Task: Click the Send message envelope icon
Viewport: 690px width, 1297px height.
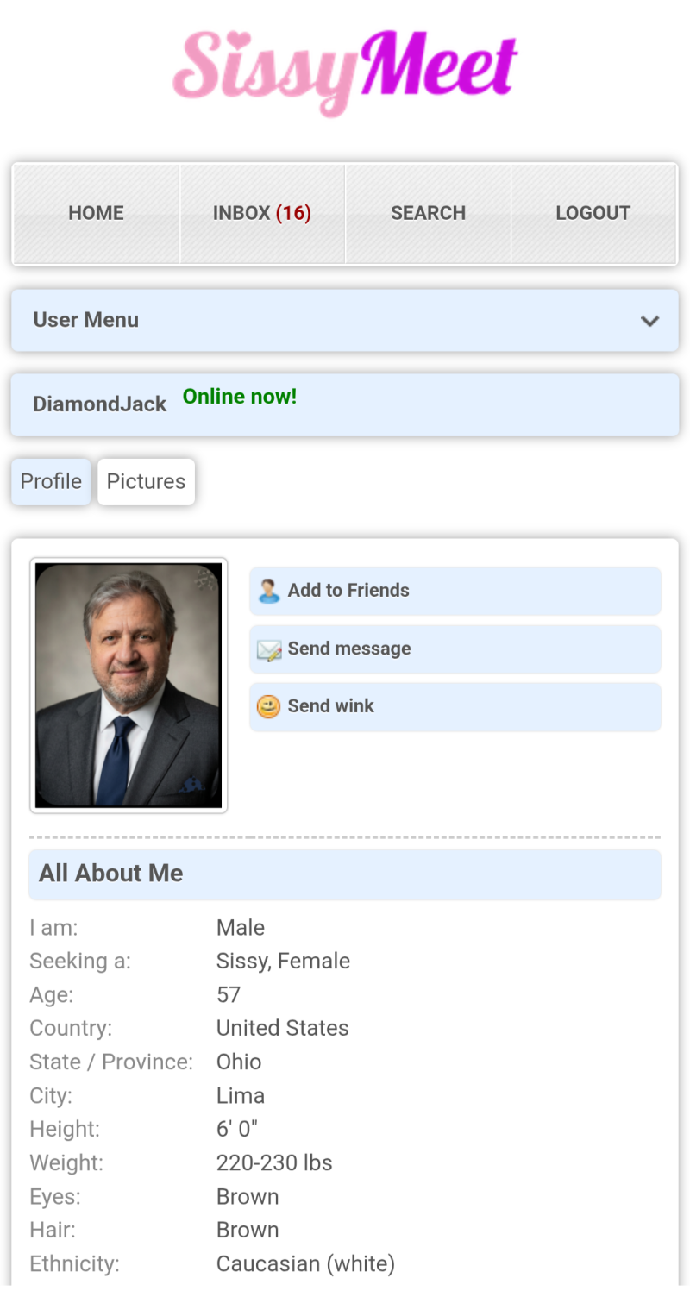Action: click(x=269, y=649)
